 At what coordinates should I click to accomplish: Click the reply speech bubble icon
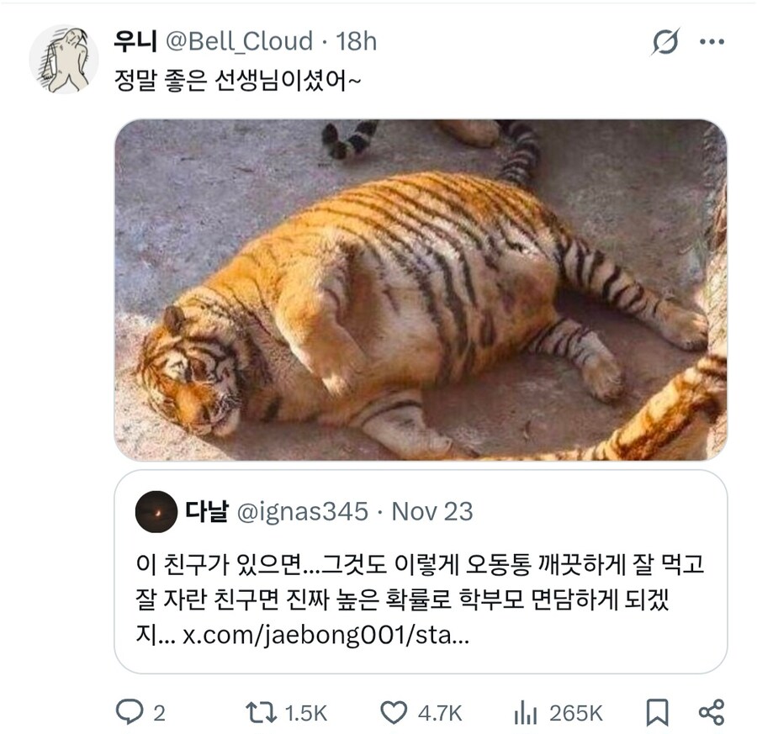[129, 713]
